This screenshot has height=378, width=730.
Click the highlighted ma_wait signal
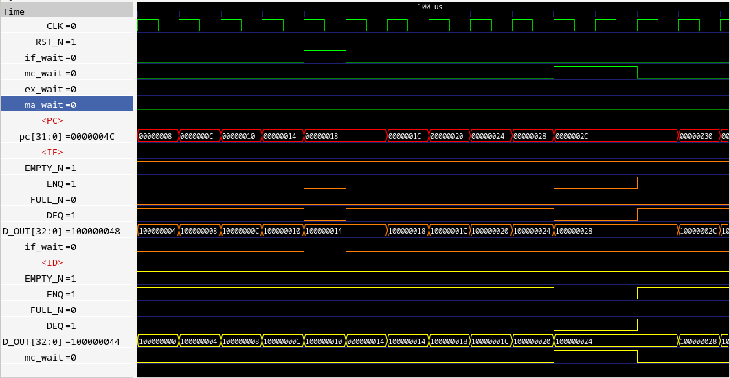tap(50, 105)
